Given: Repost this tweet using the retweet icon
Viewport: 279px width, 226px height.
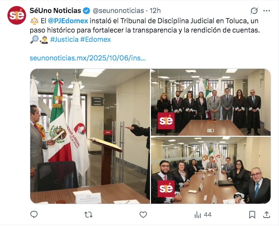Looking at the screenshot, I should [88, 215].
